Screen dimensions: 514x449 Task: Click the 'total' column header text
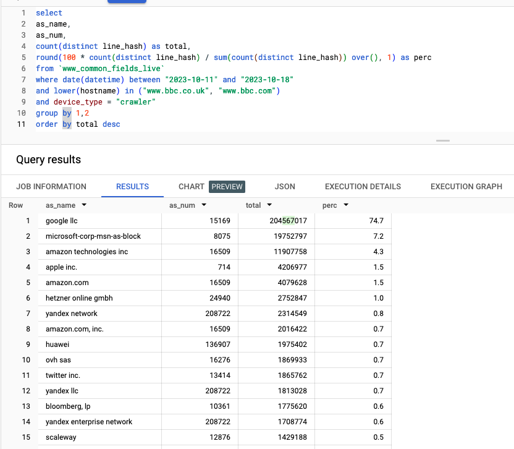pos(253,205)
